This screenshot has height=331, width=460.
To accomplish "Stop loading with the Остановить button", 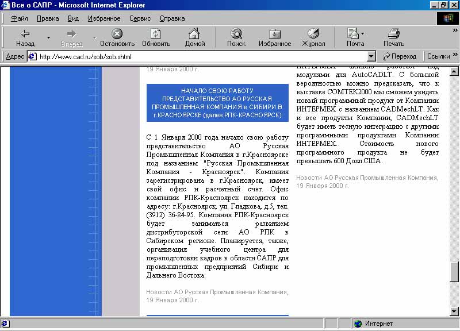I will click(117, 37).
